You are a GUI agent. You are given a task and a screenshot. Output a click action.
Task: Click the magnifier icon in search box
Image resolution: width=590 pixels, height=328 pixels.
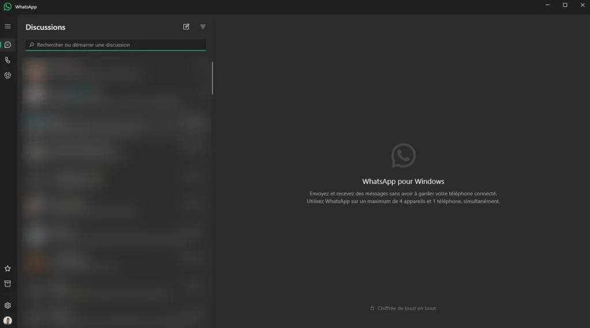click(x=32, y=45)
